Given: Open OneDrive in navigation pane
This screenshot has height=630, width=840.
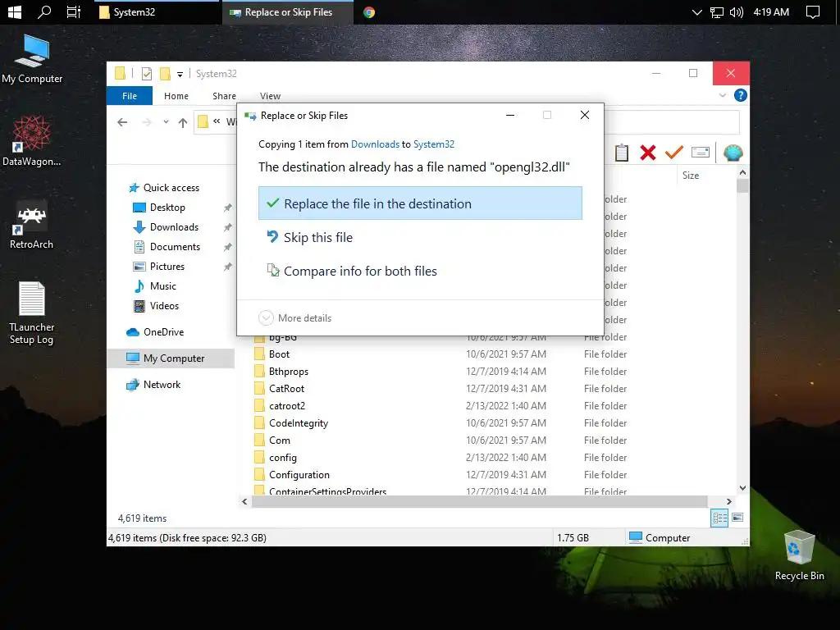Looking at the screenshot, I should pos(163,332).
